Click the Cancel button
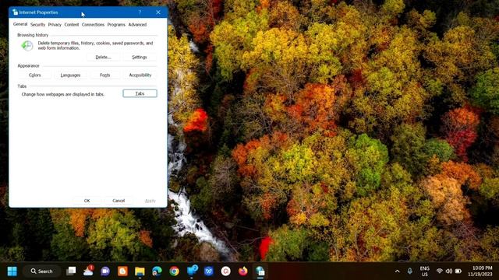The image size is (499, 280). click(x=119, y=201)
